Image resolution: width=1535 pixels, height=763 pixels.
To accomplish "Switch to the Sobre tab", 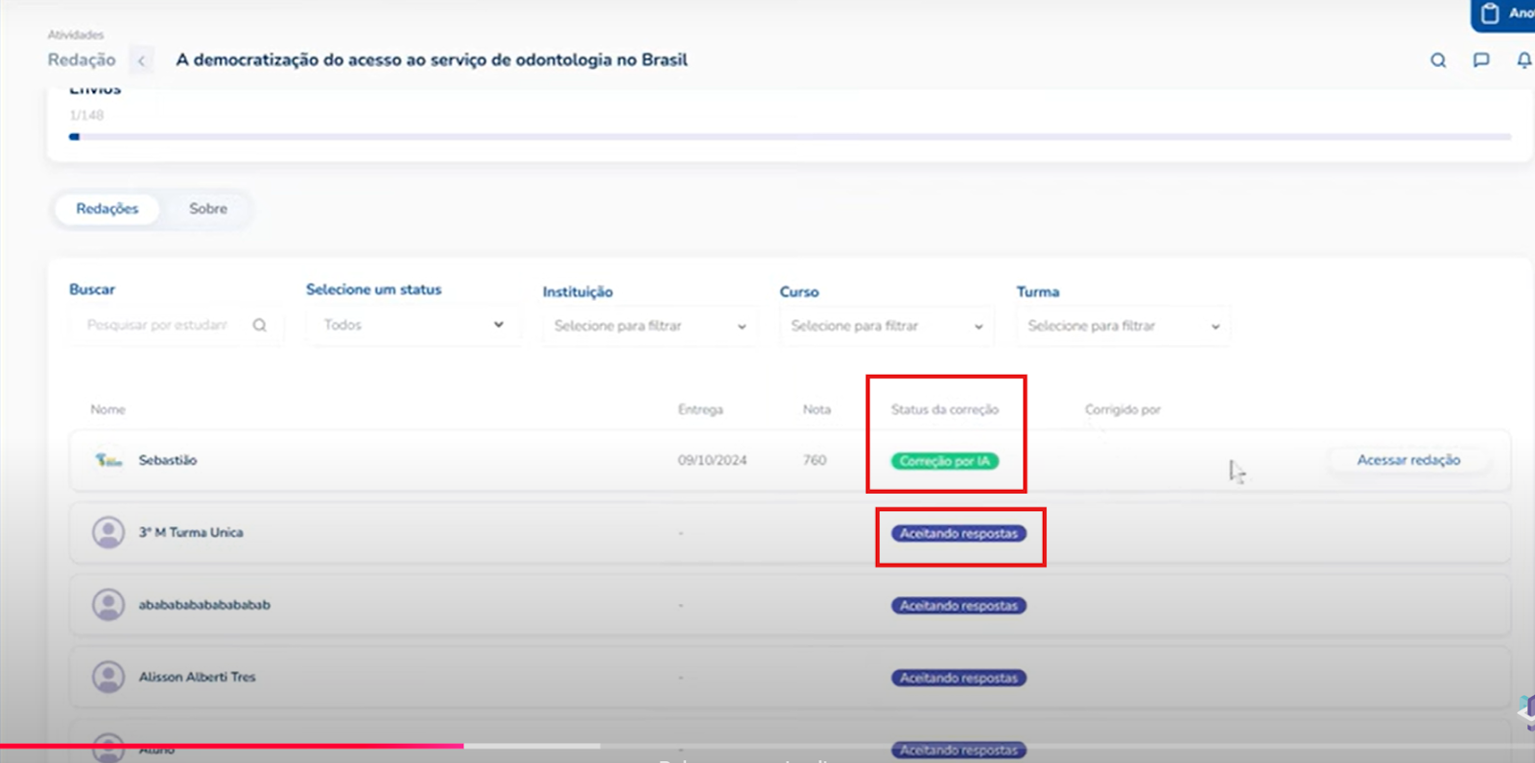I will [x=208, y=208].
